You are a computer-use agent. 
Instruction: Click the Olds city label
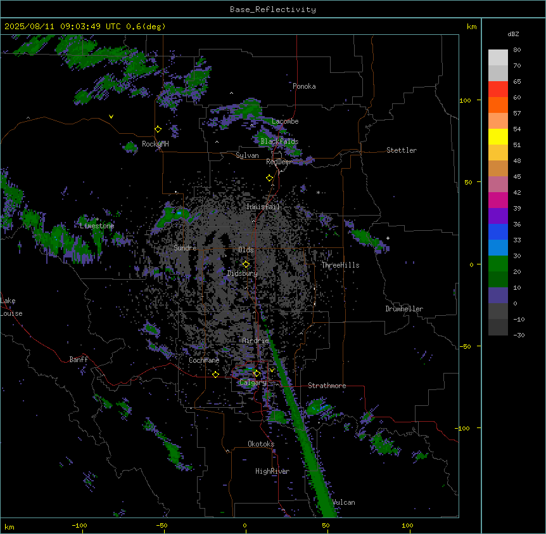point(246,250)
